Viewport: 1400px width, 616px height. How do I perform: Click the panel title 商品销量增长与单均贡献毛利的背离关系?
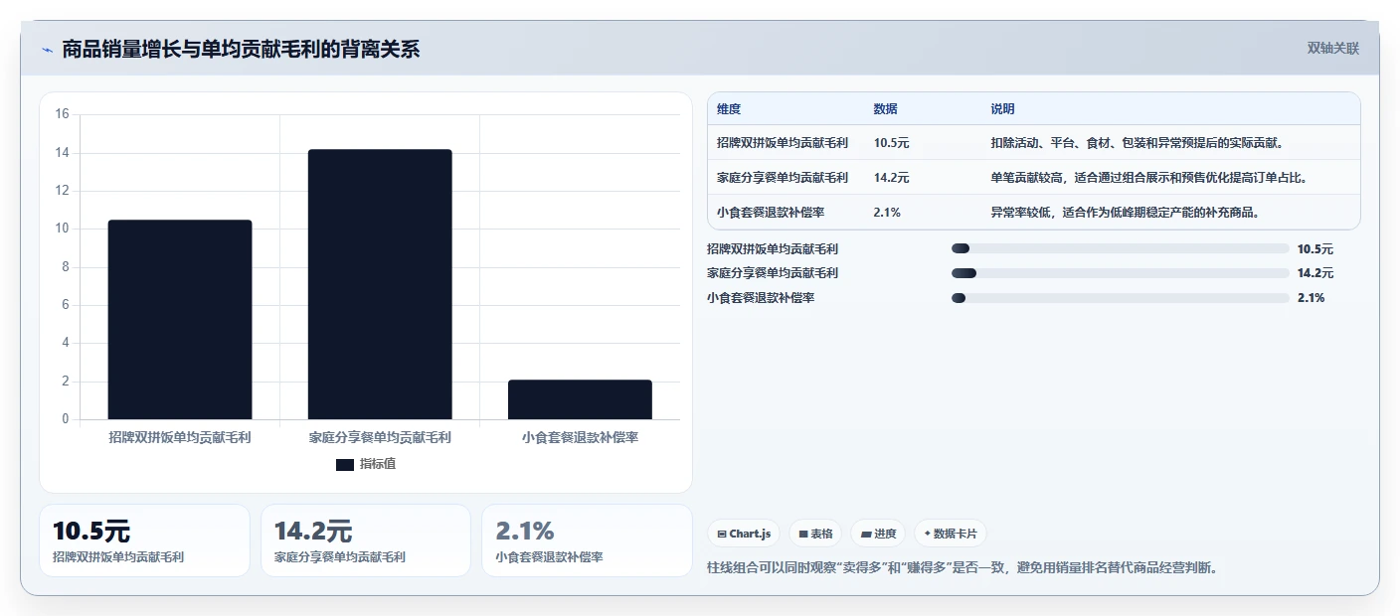point(241,50)
